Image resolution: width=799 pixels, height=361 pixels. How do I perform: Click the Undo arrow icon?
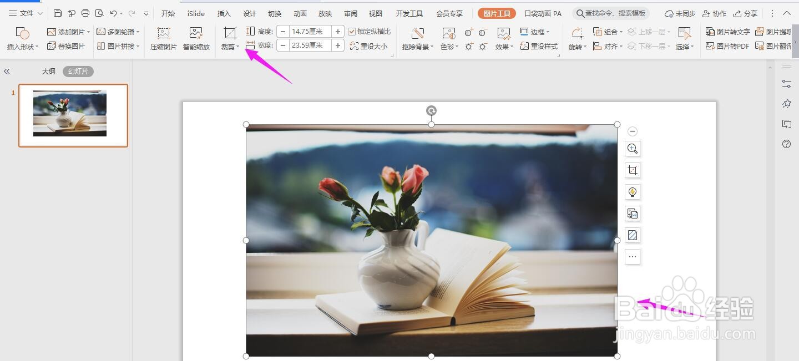pos(113,13)
